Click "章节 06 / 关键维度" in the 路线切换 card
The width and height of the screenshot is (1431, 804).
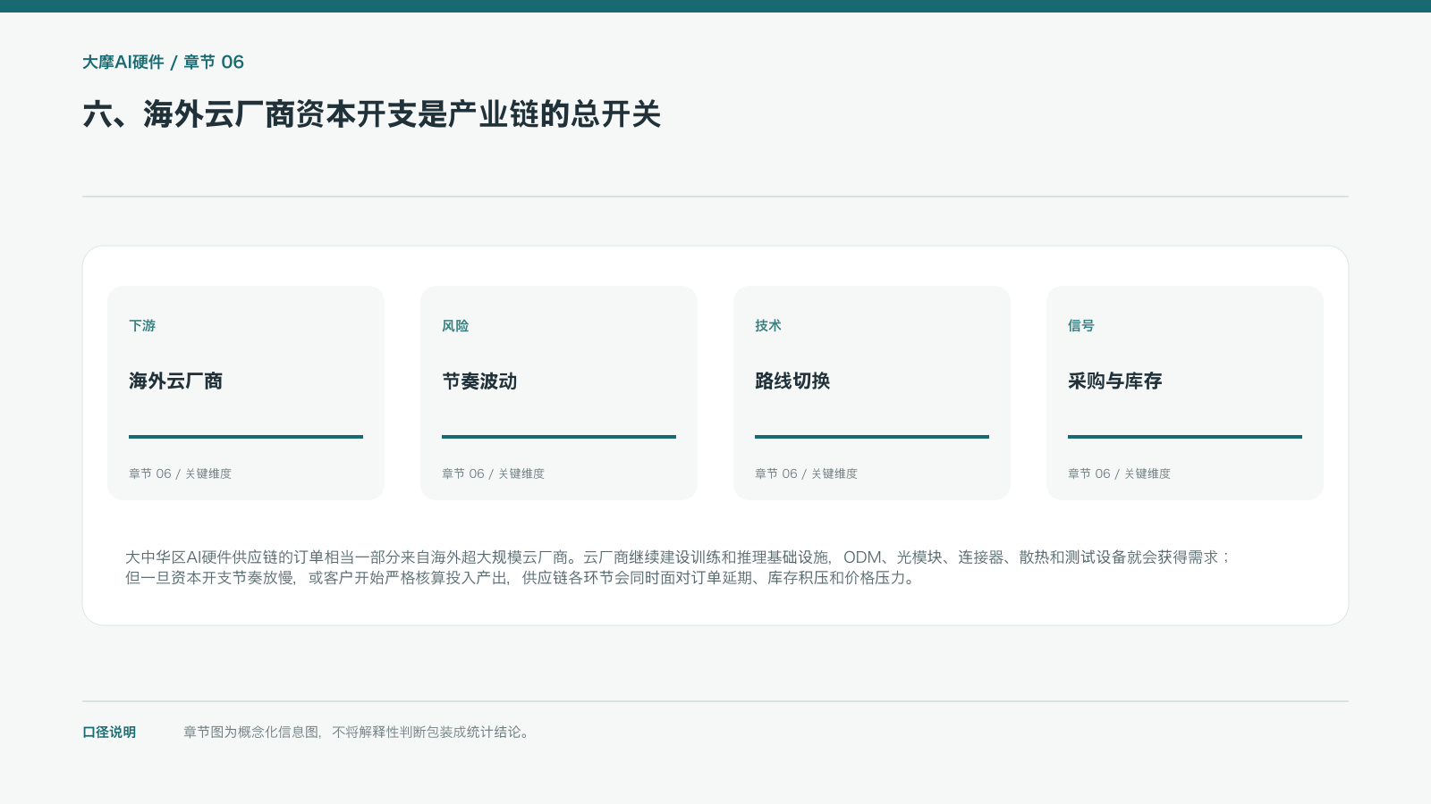tap(806, 473)
